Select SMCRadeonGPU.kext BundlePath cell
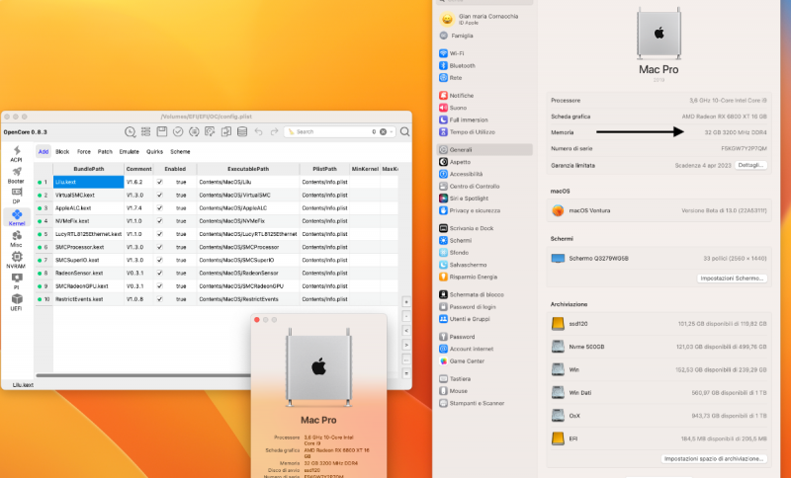The width and height of the screenshot is (791, 478). 88,286
